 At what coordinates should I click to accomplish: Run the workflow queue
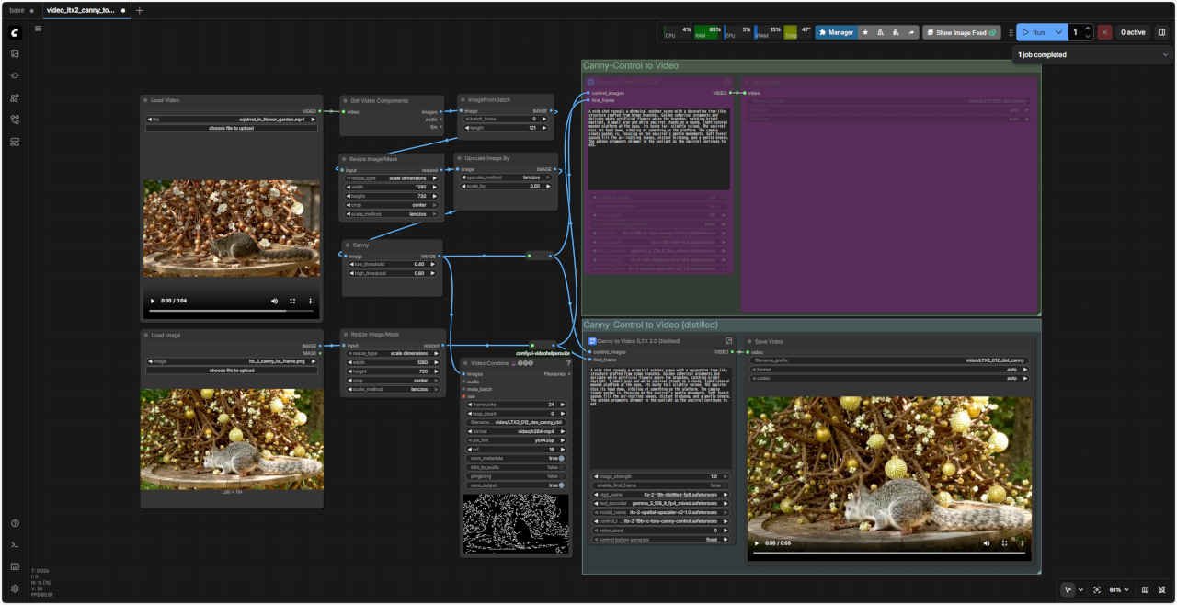coord(1034,32)
